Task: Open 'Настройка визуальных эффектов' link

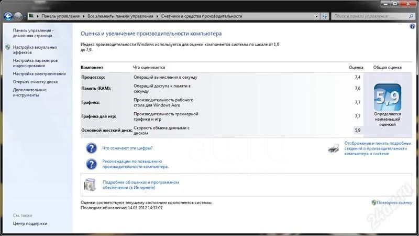Action: (35, 50)
